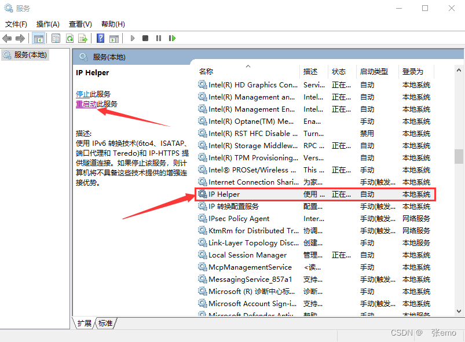Select the Intel(R) Storage Middlew... service name
This screenshot has width=465, height=342.
coord(253,145)
